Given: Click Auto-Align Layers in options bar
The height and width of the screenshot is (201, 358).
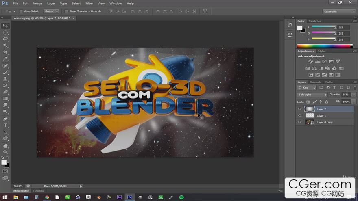Looking at the screenshot, I should click(205, 11).
